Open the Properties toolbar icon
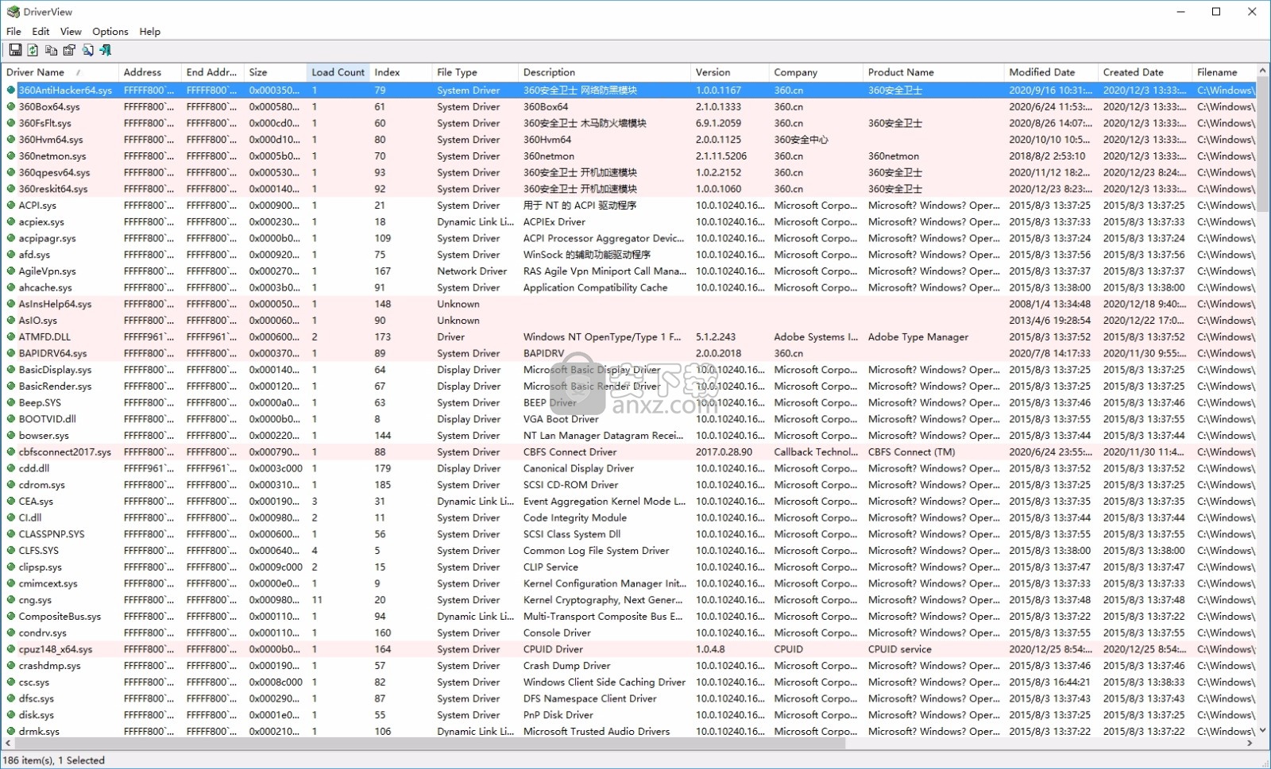1271x769 pixels. pos(69,50)
